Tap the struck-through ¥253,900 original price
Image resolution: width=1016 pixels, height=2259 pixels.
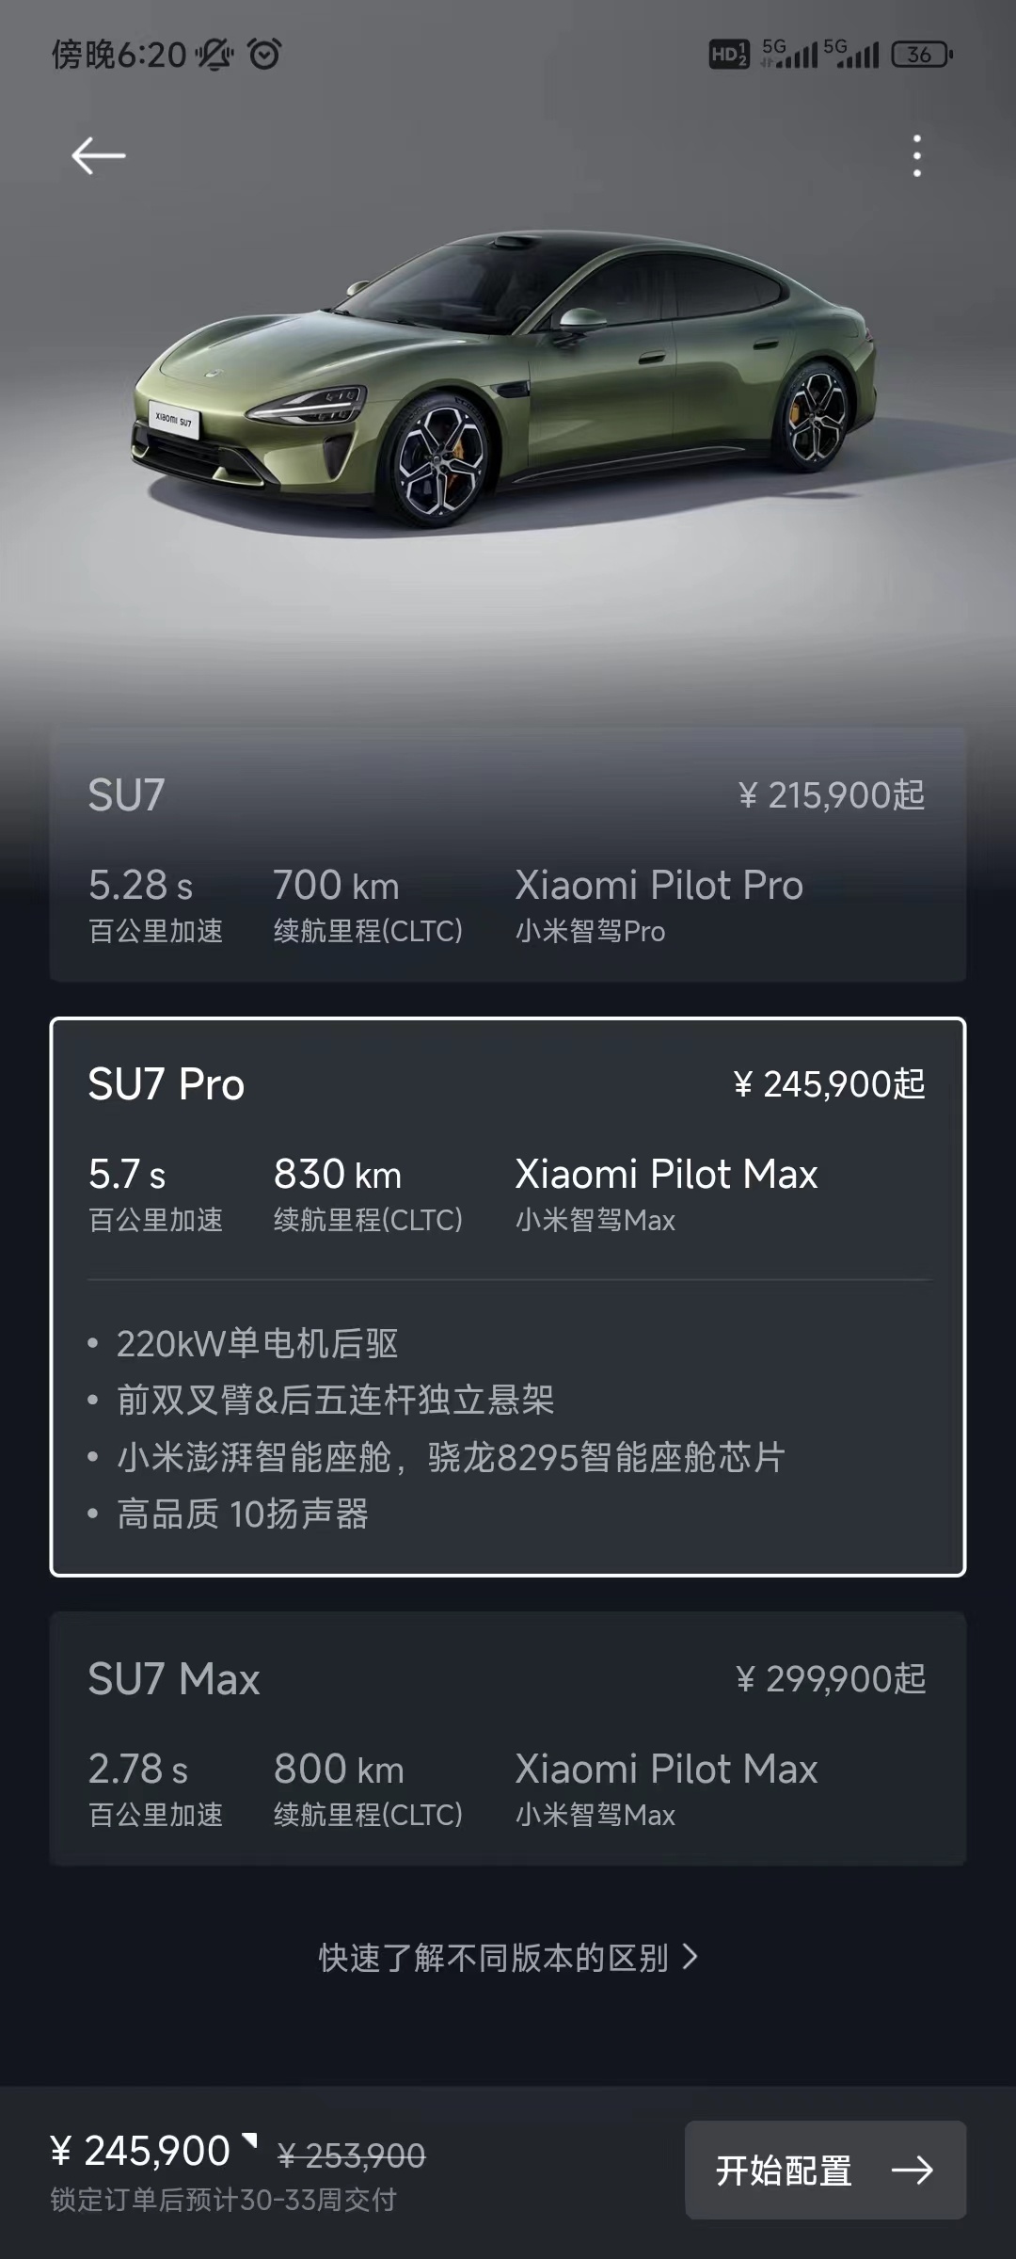pos(352,2155)
